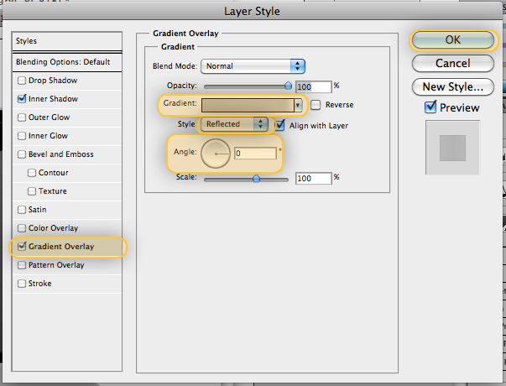This screenshot has height=386, width=506.
Task: Click the Scale slider handle
Action: [x=256, y=179]
